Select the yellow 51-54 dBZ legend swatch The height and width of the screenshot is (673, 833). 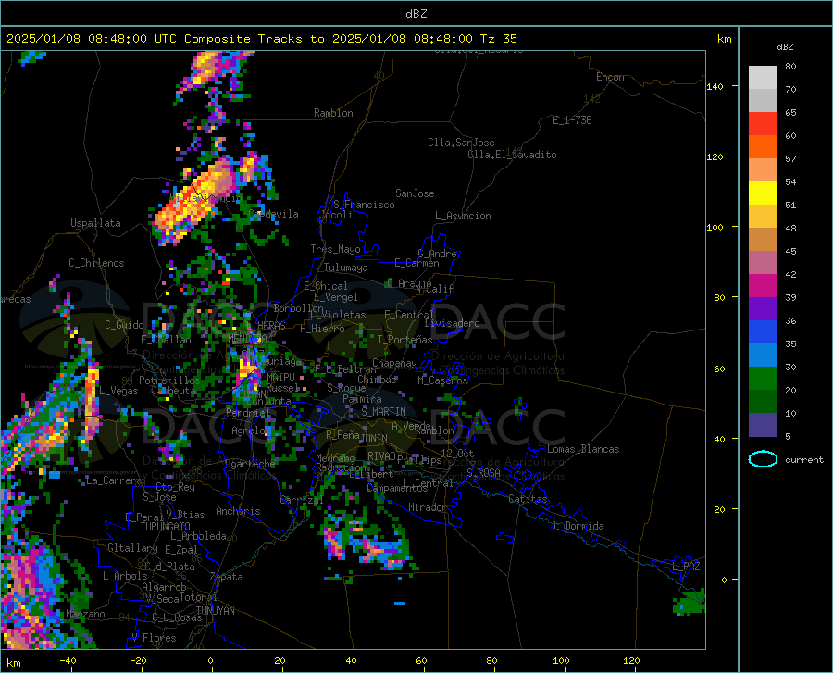click(763, 193)
